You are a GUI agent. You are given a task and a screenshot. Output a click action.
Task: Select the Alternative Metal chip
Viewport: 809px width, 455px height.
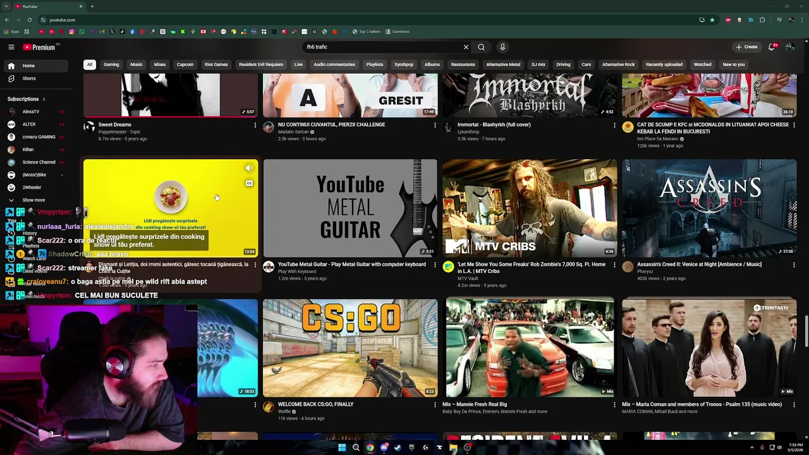click(503, 64)
